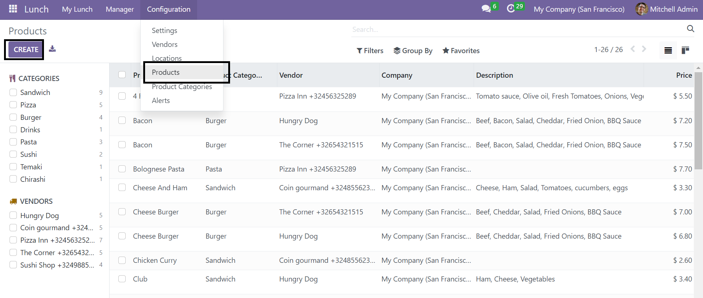
Task: Open the activities clock icon with badge 29
Action: click(x=511, y=9)
